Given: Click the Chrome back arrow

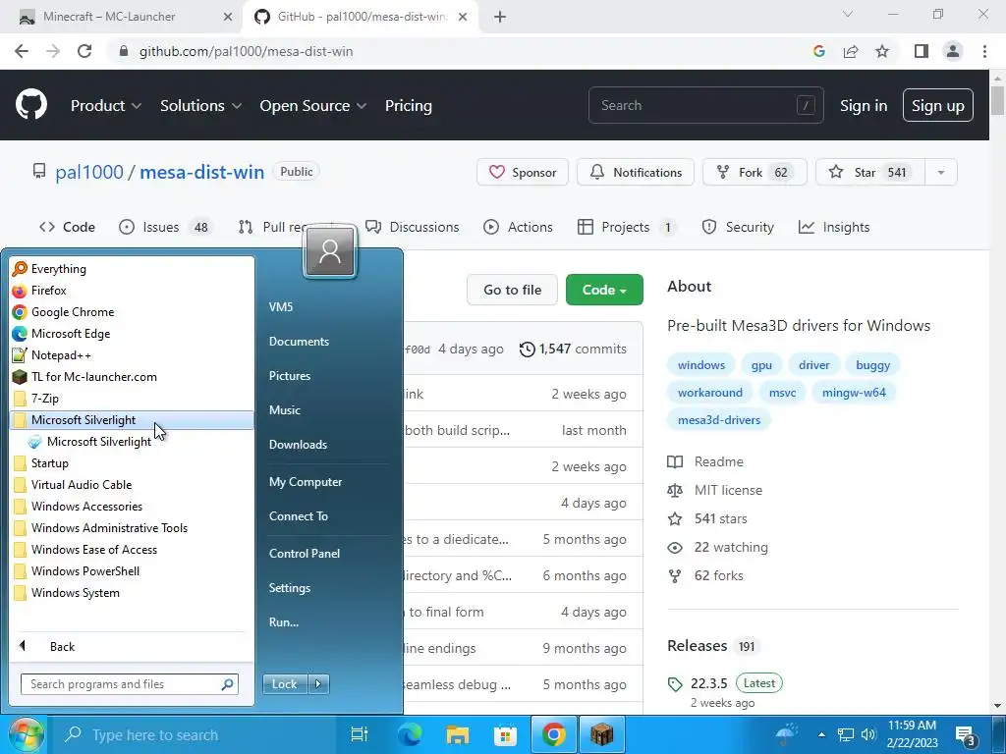Looking at the screenshot, I should [22, 51].
